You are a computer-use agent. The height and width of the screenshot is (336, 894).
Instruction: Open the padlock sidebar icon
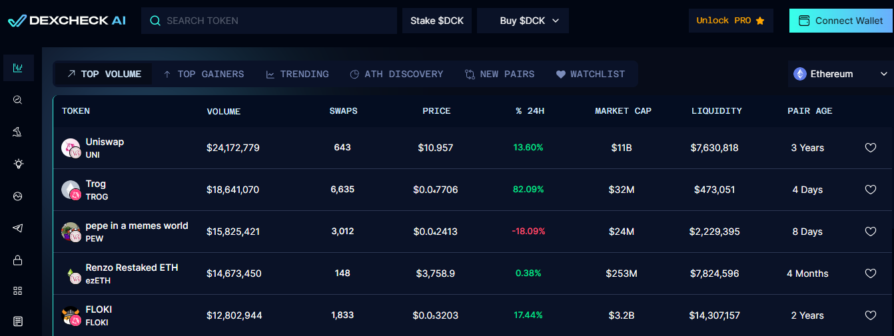coord(18,260)
